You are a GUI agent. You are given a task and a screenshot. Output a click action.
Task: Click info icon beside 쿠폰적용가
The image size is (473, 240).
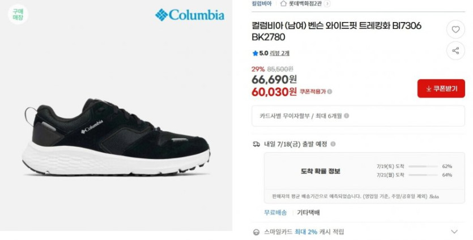point(330,91)
